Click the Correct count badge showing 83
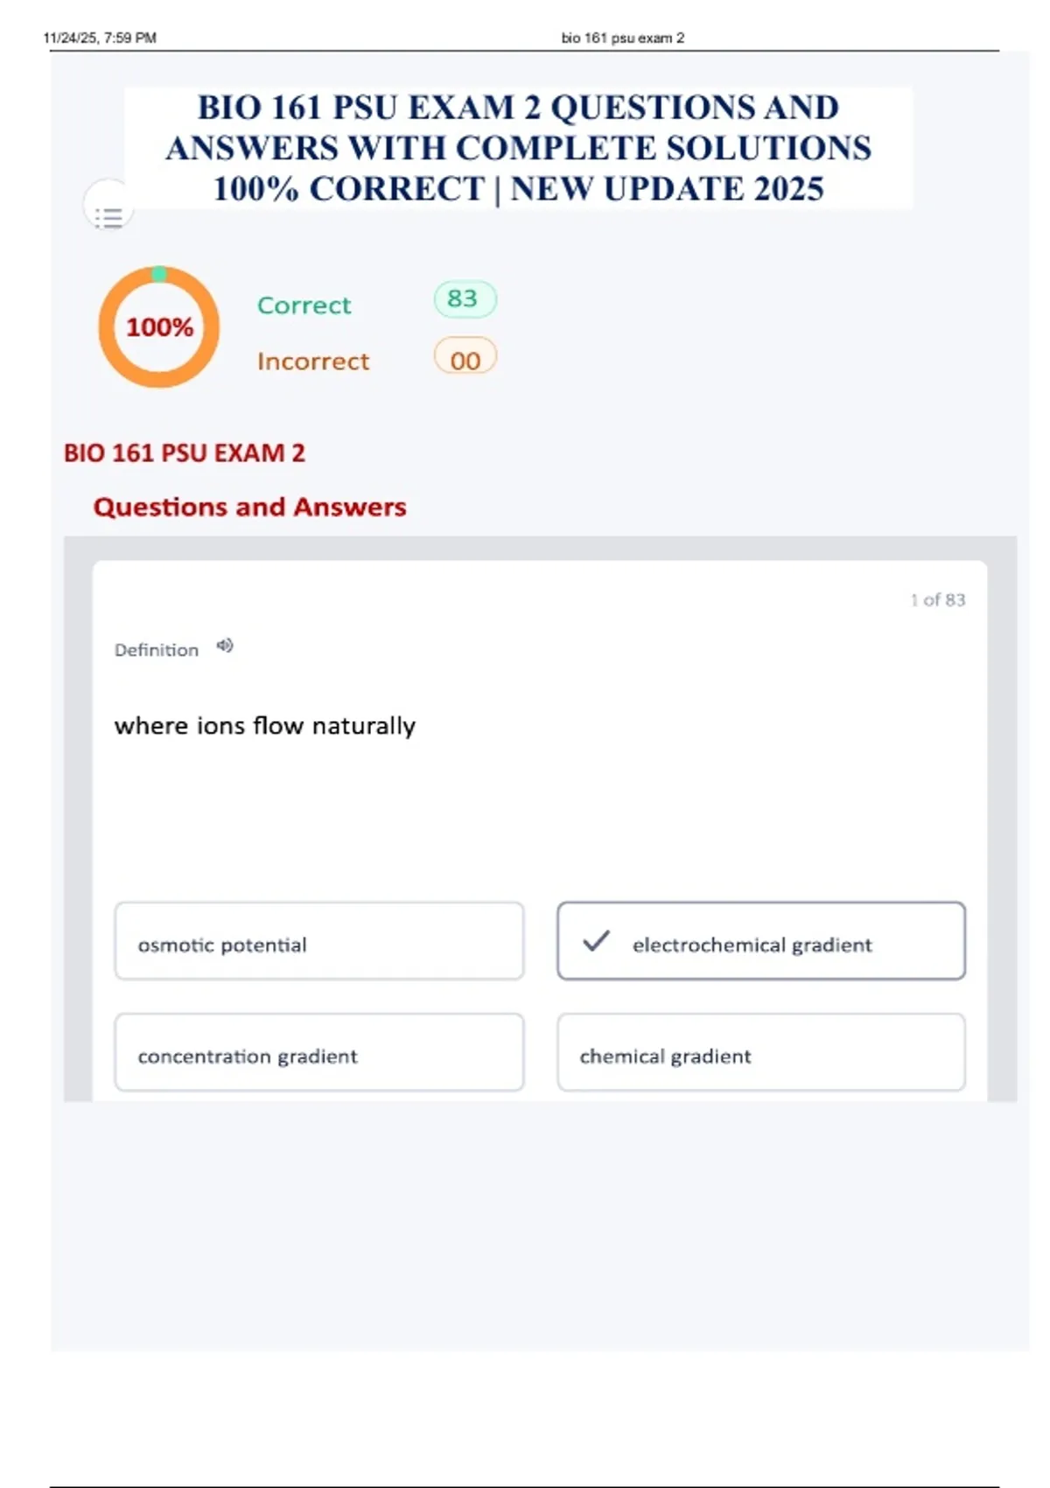This screenshot has width=1050, height=1488. pos(465,299)
